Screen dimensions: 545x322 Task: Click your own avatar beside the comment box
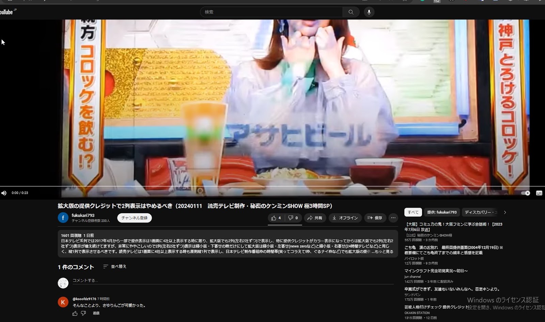pos(63,283)
